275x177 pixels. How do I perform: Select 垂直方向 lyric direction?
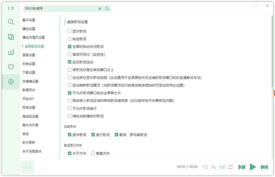[93, 153]
